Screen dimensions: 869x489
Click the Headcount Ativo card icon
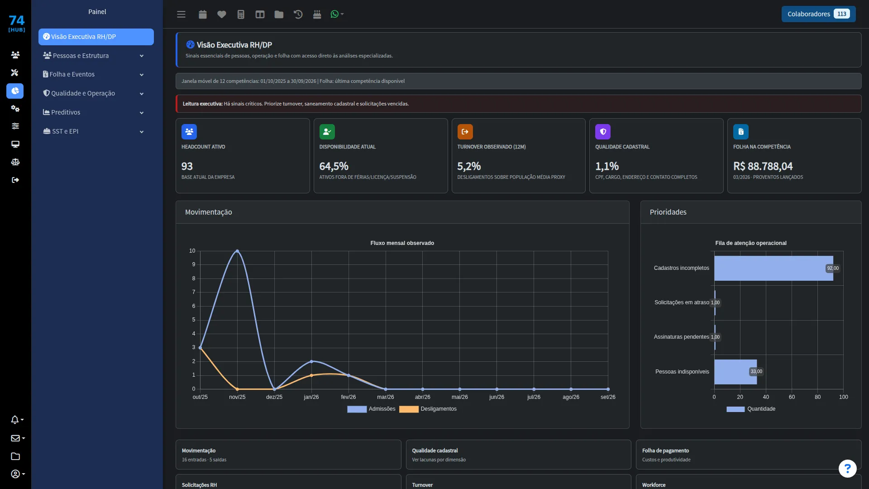point(189,132)
